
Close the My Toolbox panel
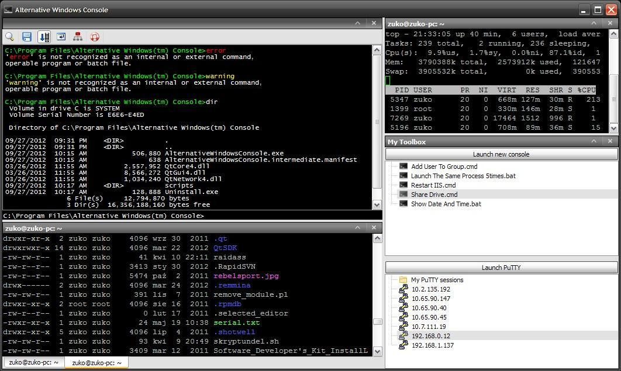tap(610, 141)
